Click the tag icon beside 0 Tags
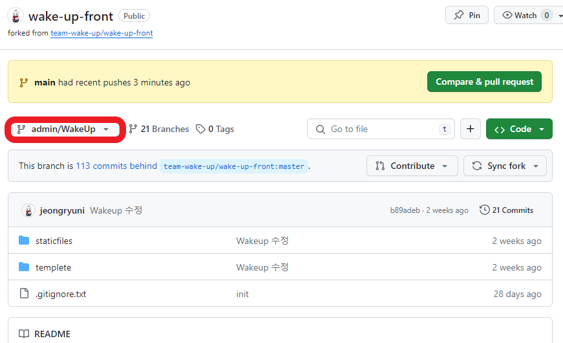 pyautogui.click(x=200, y=129)
